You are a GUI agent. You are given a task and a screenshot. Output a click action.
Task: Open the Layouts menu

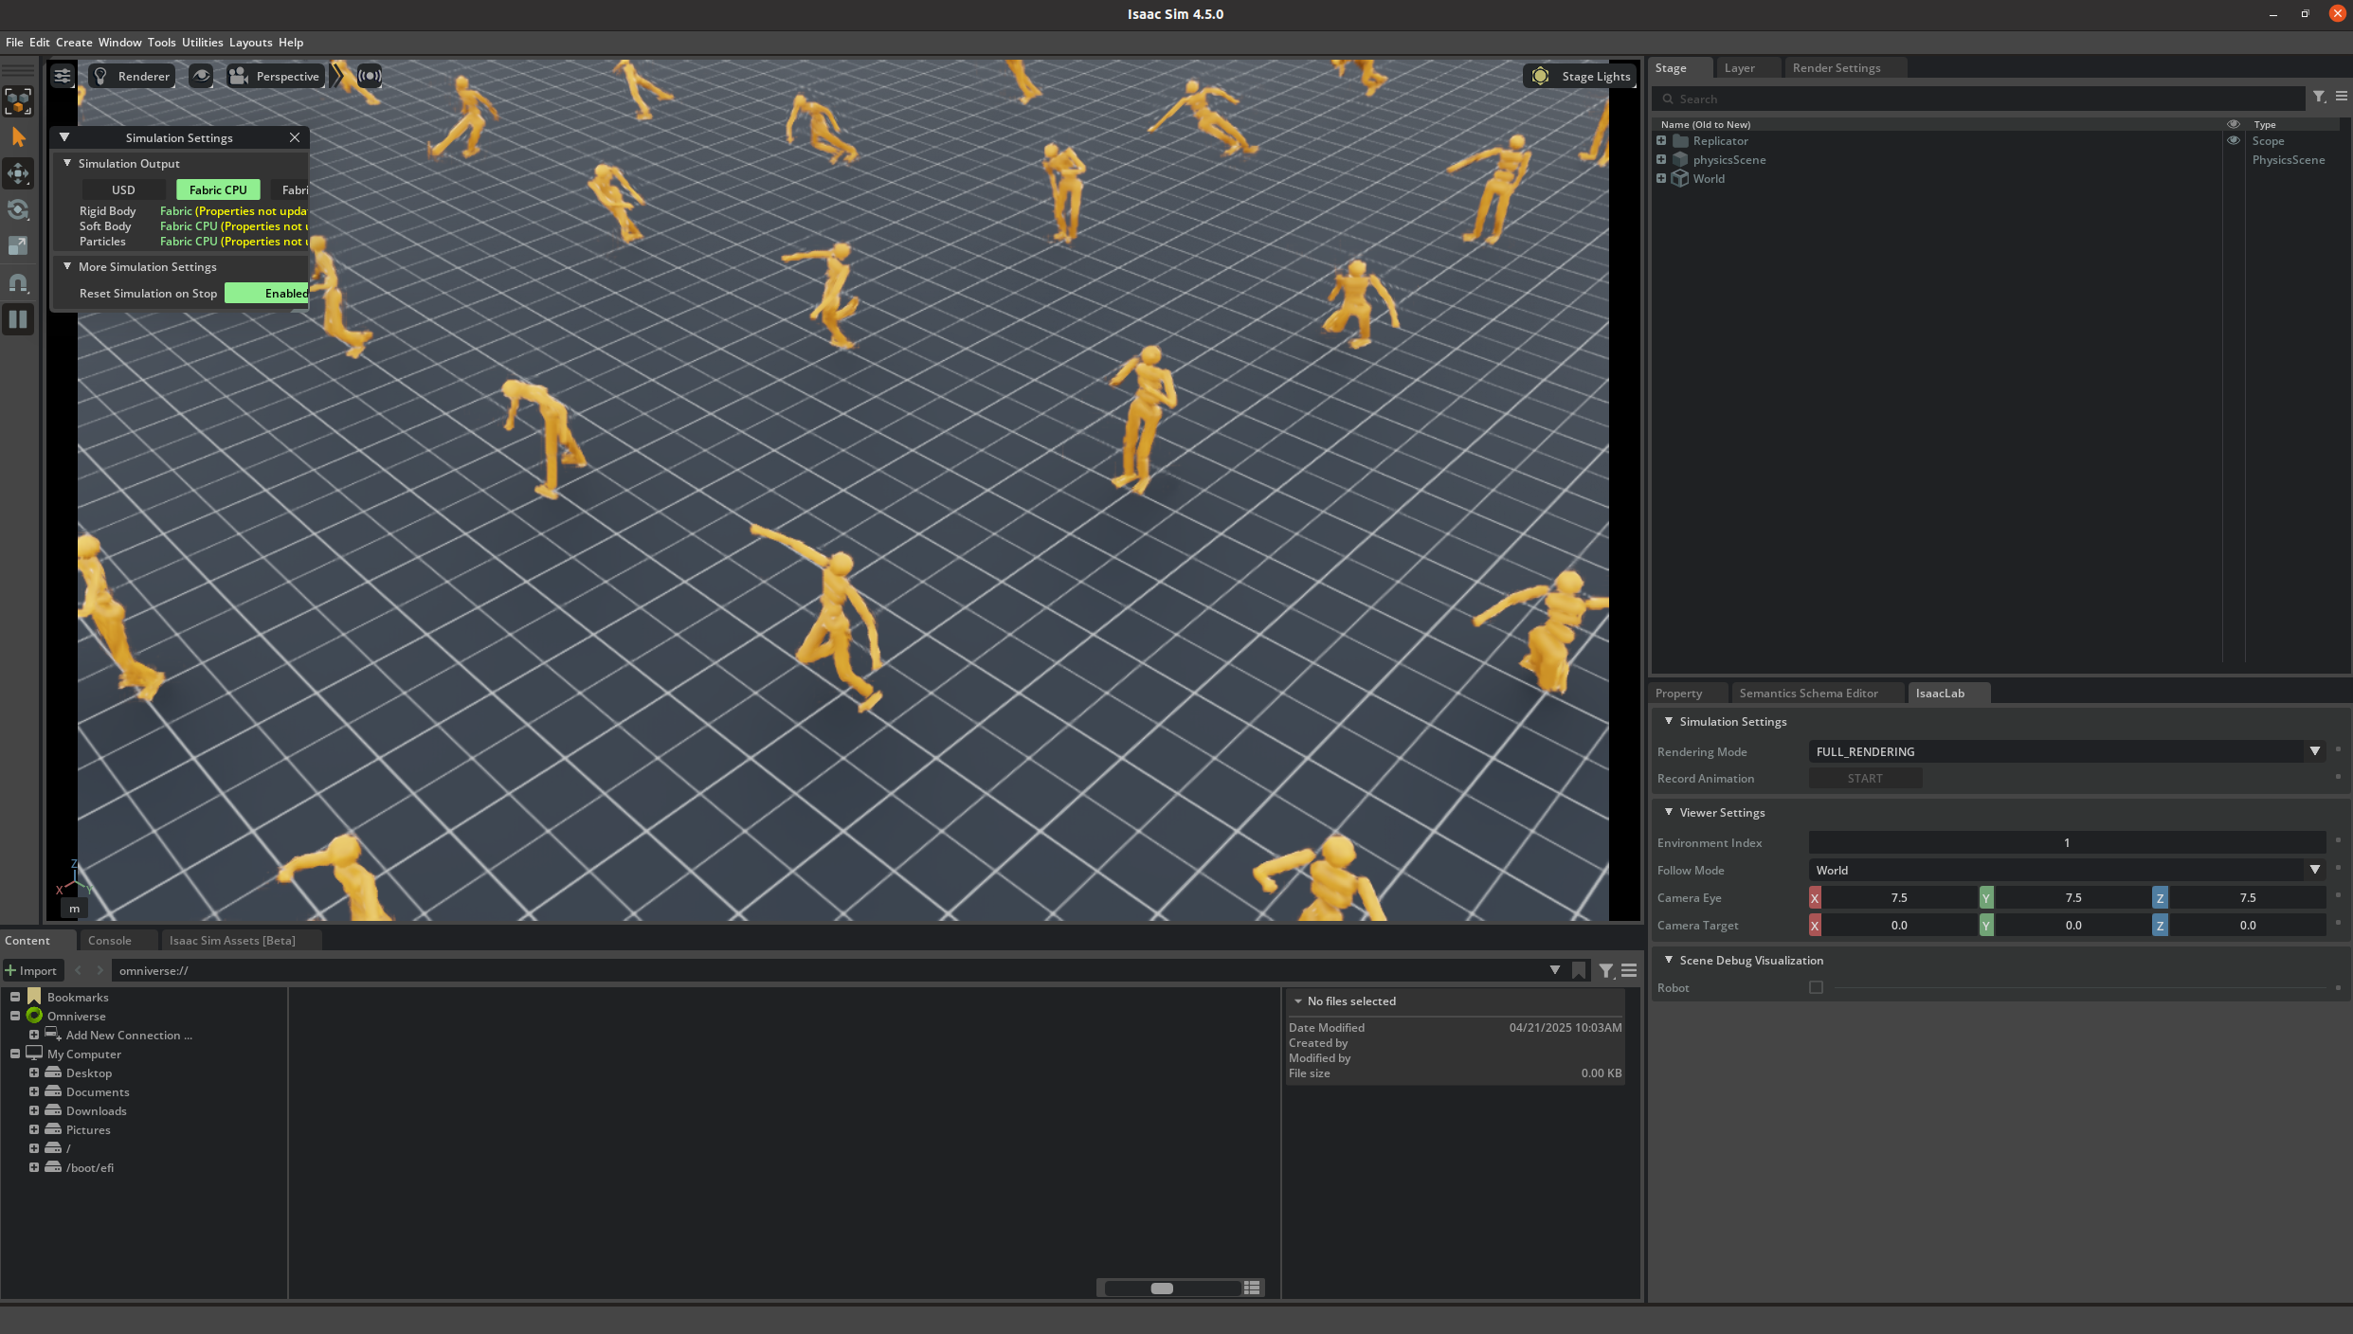click(250, 43)
